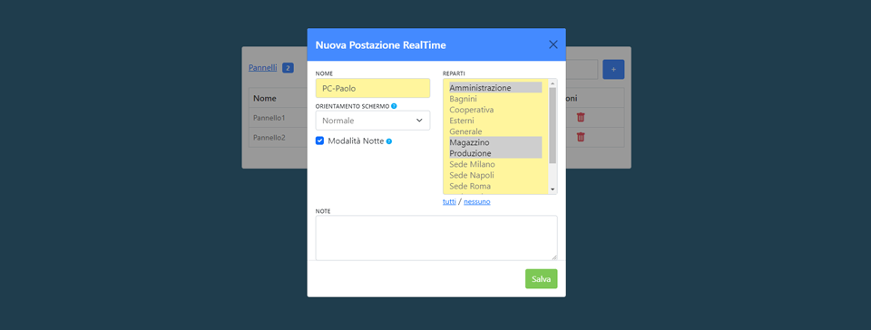Open the Pannelli link
This screenshot has width=871, height=330.
(263, 68)
